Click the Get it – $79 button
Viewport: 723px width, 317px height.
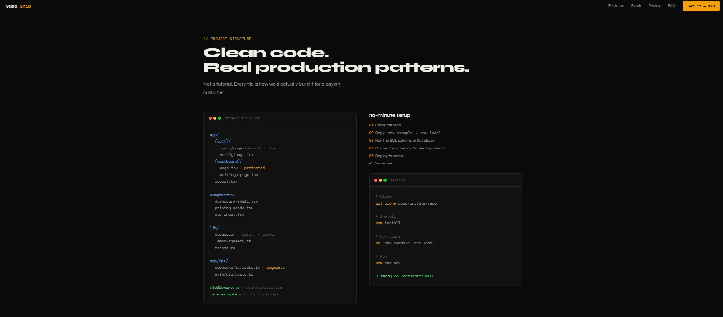point(701,6)
